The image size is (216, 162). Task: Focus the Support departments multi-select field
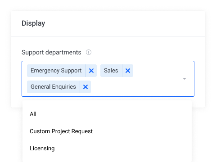pyautogui.click(x=108, y=79)
